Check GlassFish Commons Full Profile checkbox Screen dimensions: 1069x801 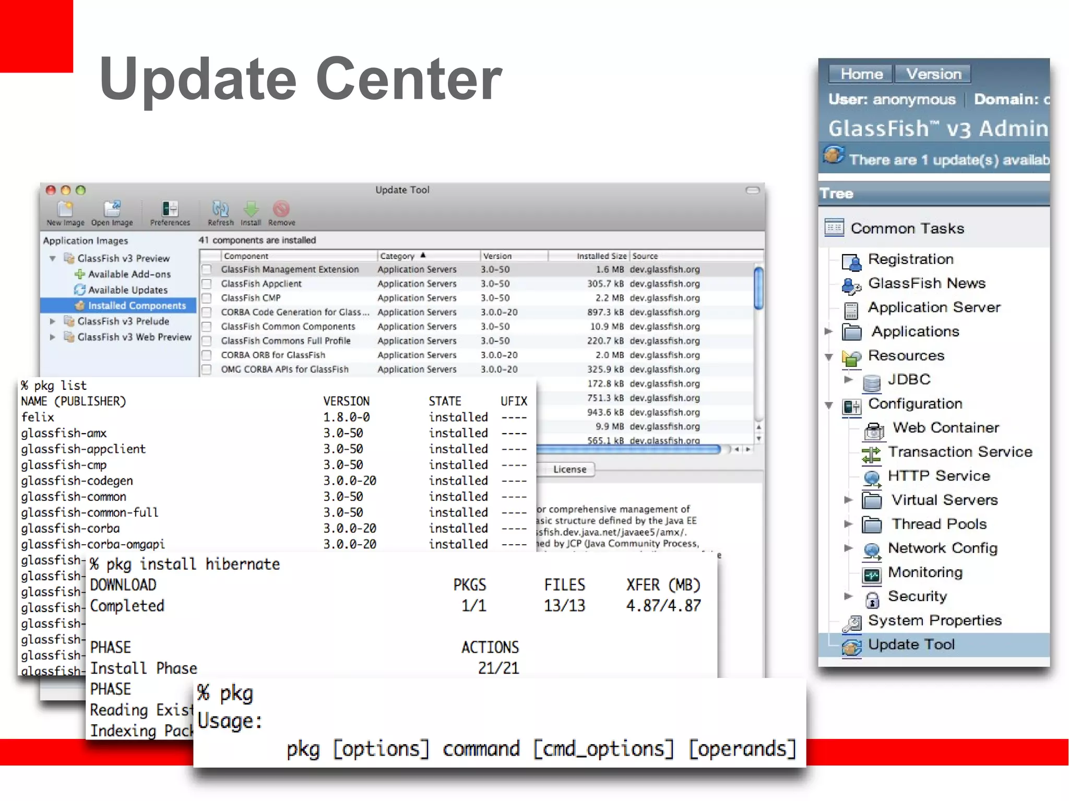tap(207, 341)
